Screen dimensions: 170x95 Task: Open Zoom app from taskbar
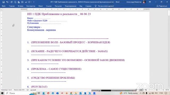(94, 93)
